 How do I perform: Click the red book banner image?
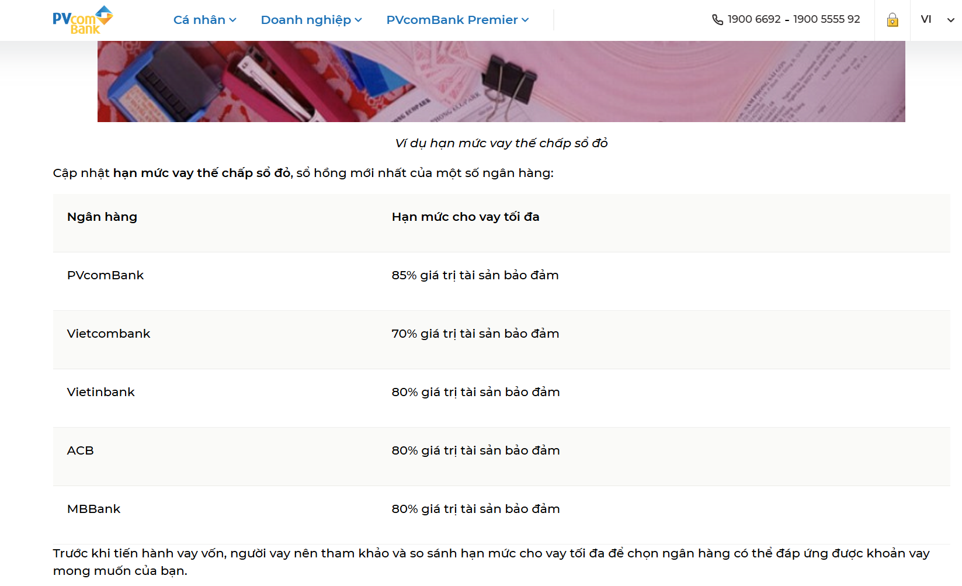[501, 81]
